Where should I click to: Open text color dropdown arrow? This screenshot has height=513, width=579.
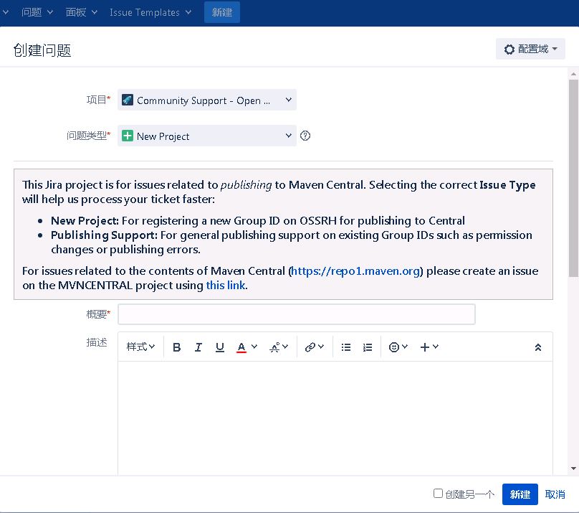pos(254,347)
